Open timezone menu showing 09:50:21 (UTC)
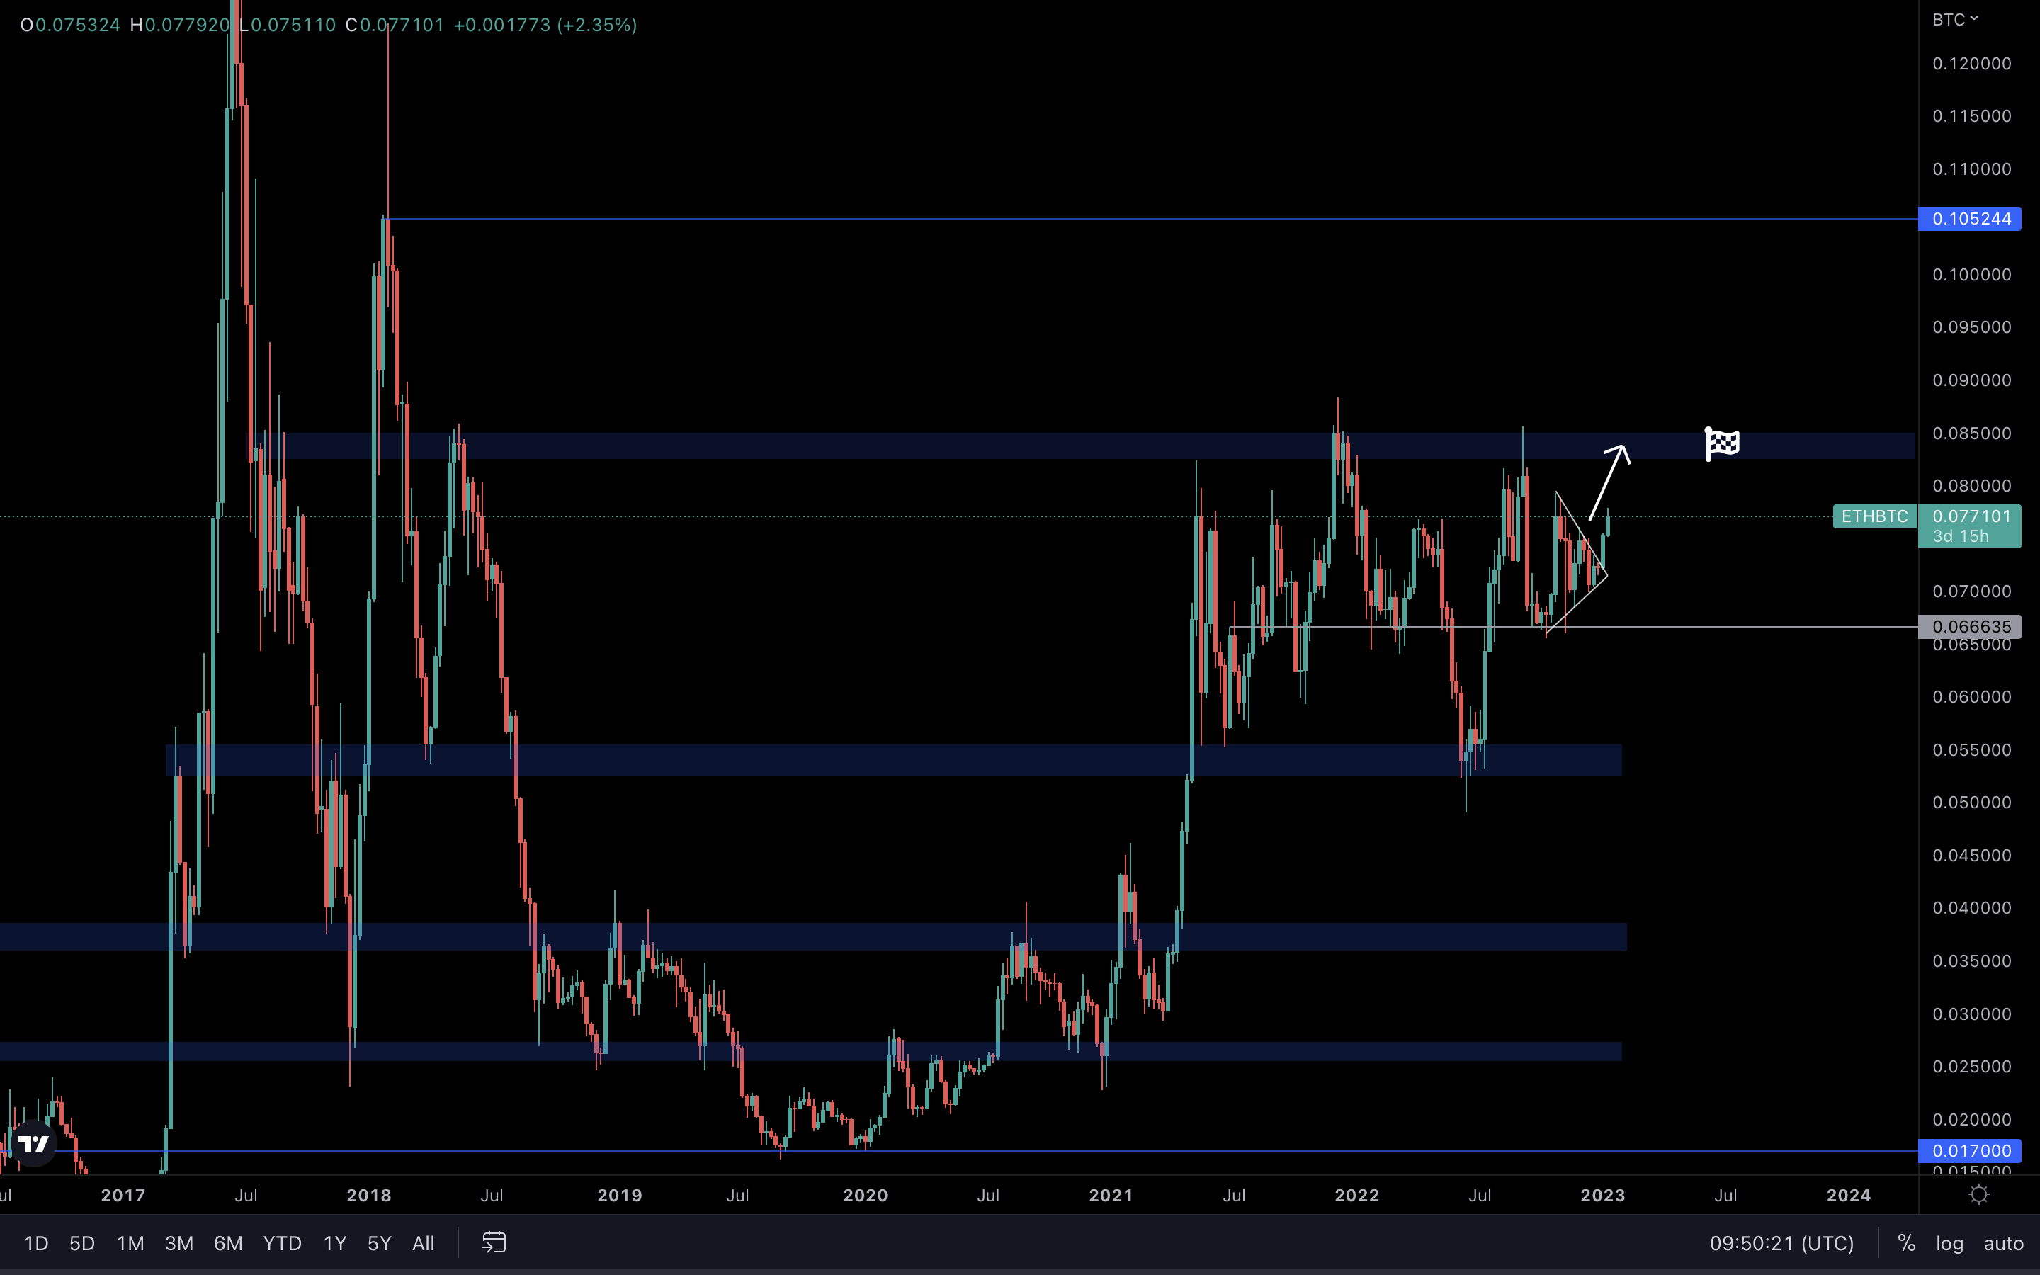 click(1781, 1243)
